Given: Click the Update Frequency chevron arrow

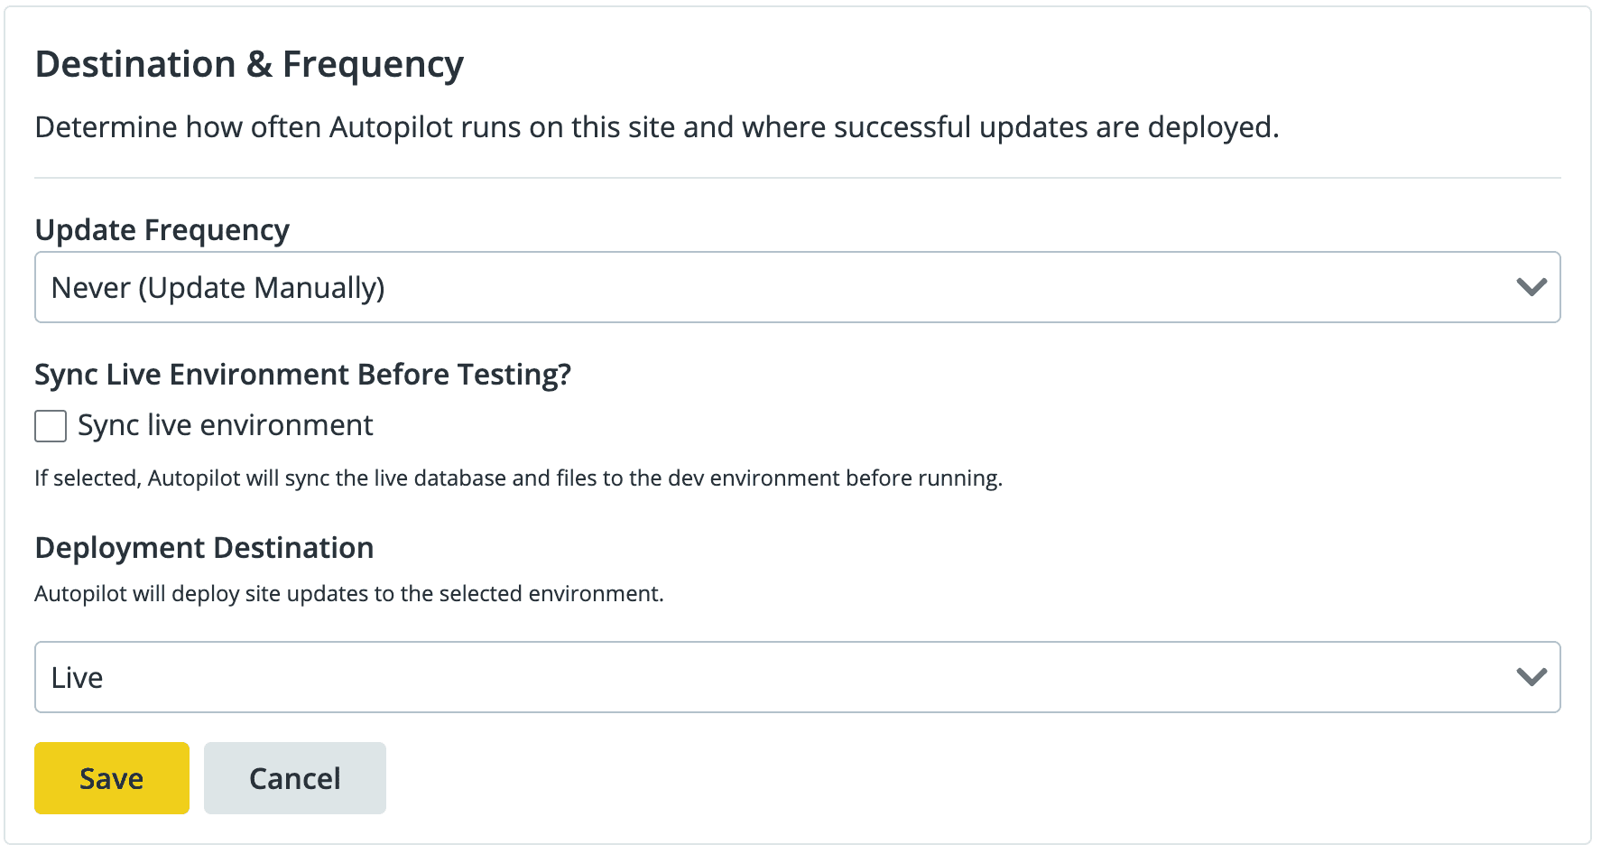Looking at the screenshot, I should [x=1532, y=287].
